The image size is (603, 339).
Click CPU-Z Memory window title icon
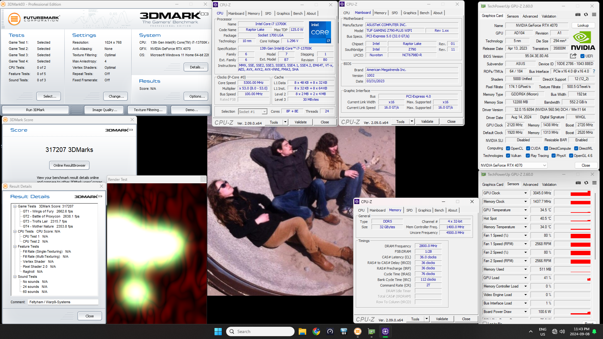click(x=357, y=202)
